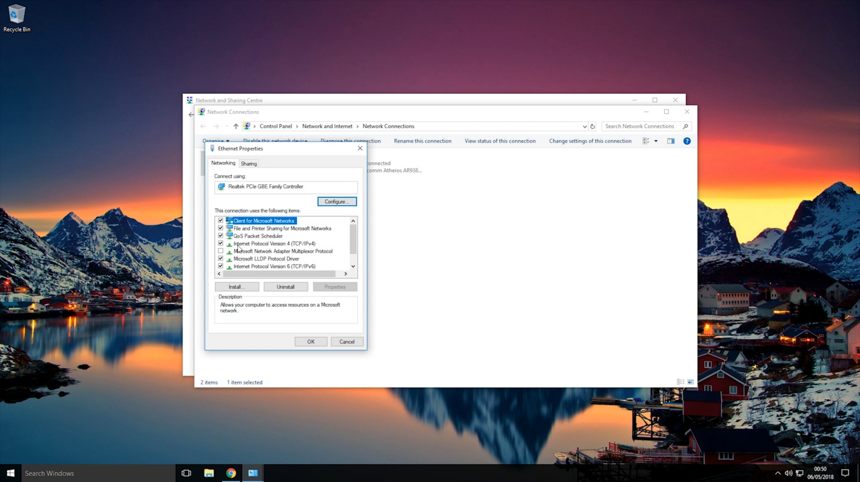Select the Control Panel taskbar icon
This screenshot has width=860, height=482.
tap(253, 473)
